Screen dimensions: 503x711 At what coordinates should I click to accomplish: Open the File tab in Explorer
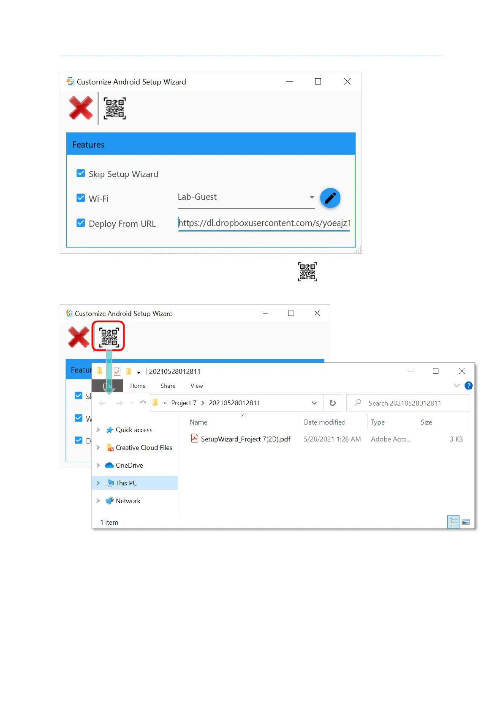click(x=107, y=386)
